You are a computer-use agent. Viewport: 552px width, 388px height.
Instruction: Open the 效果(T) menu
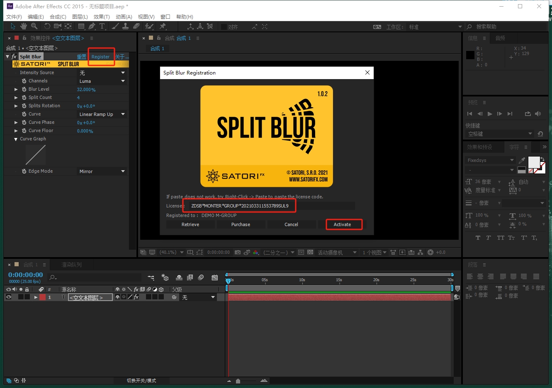tap(102, 17)
